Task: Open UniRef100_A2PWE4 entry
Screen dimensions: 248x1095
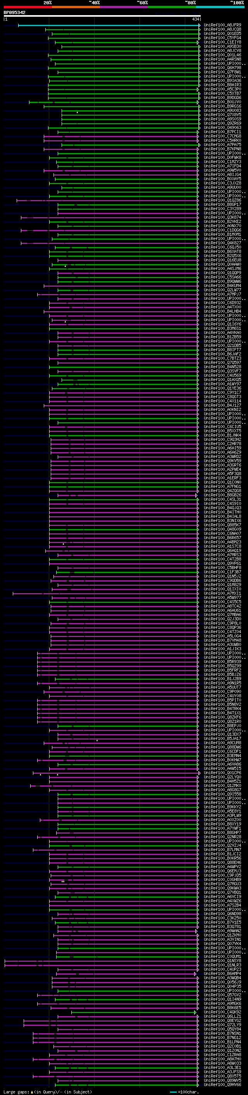Action: pyautogui.click(x=222, y=469)
